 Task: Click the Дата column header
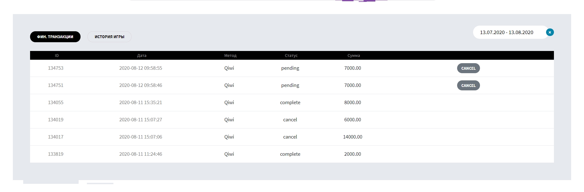(142, 56)
